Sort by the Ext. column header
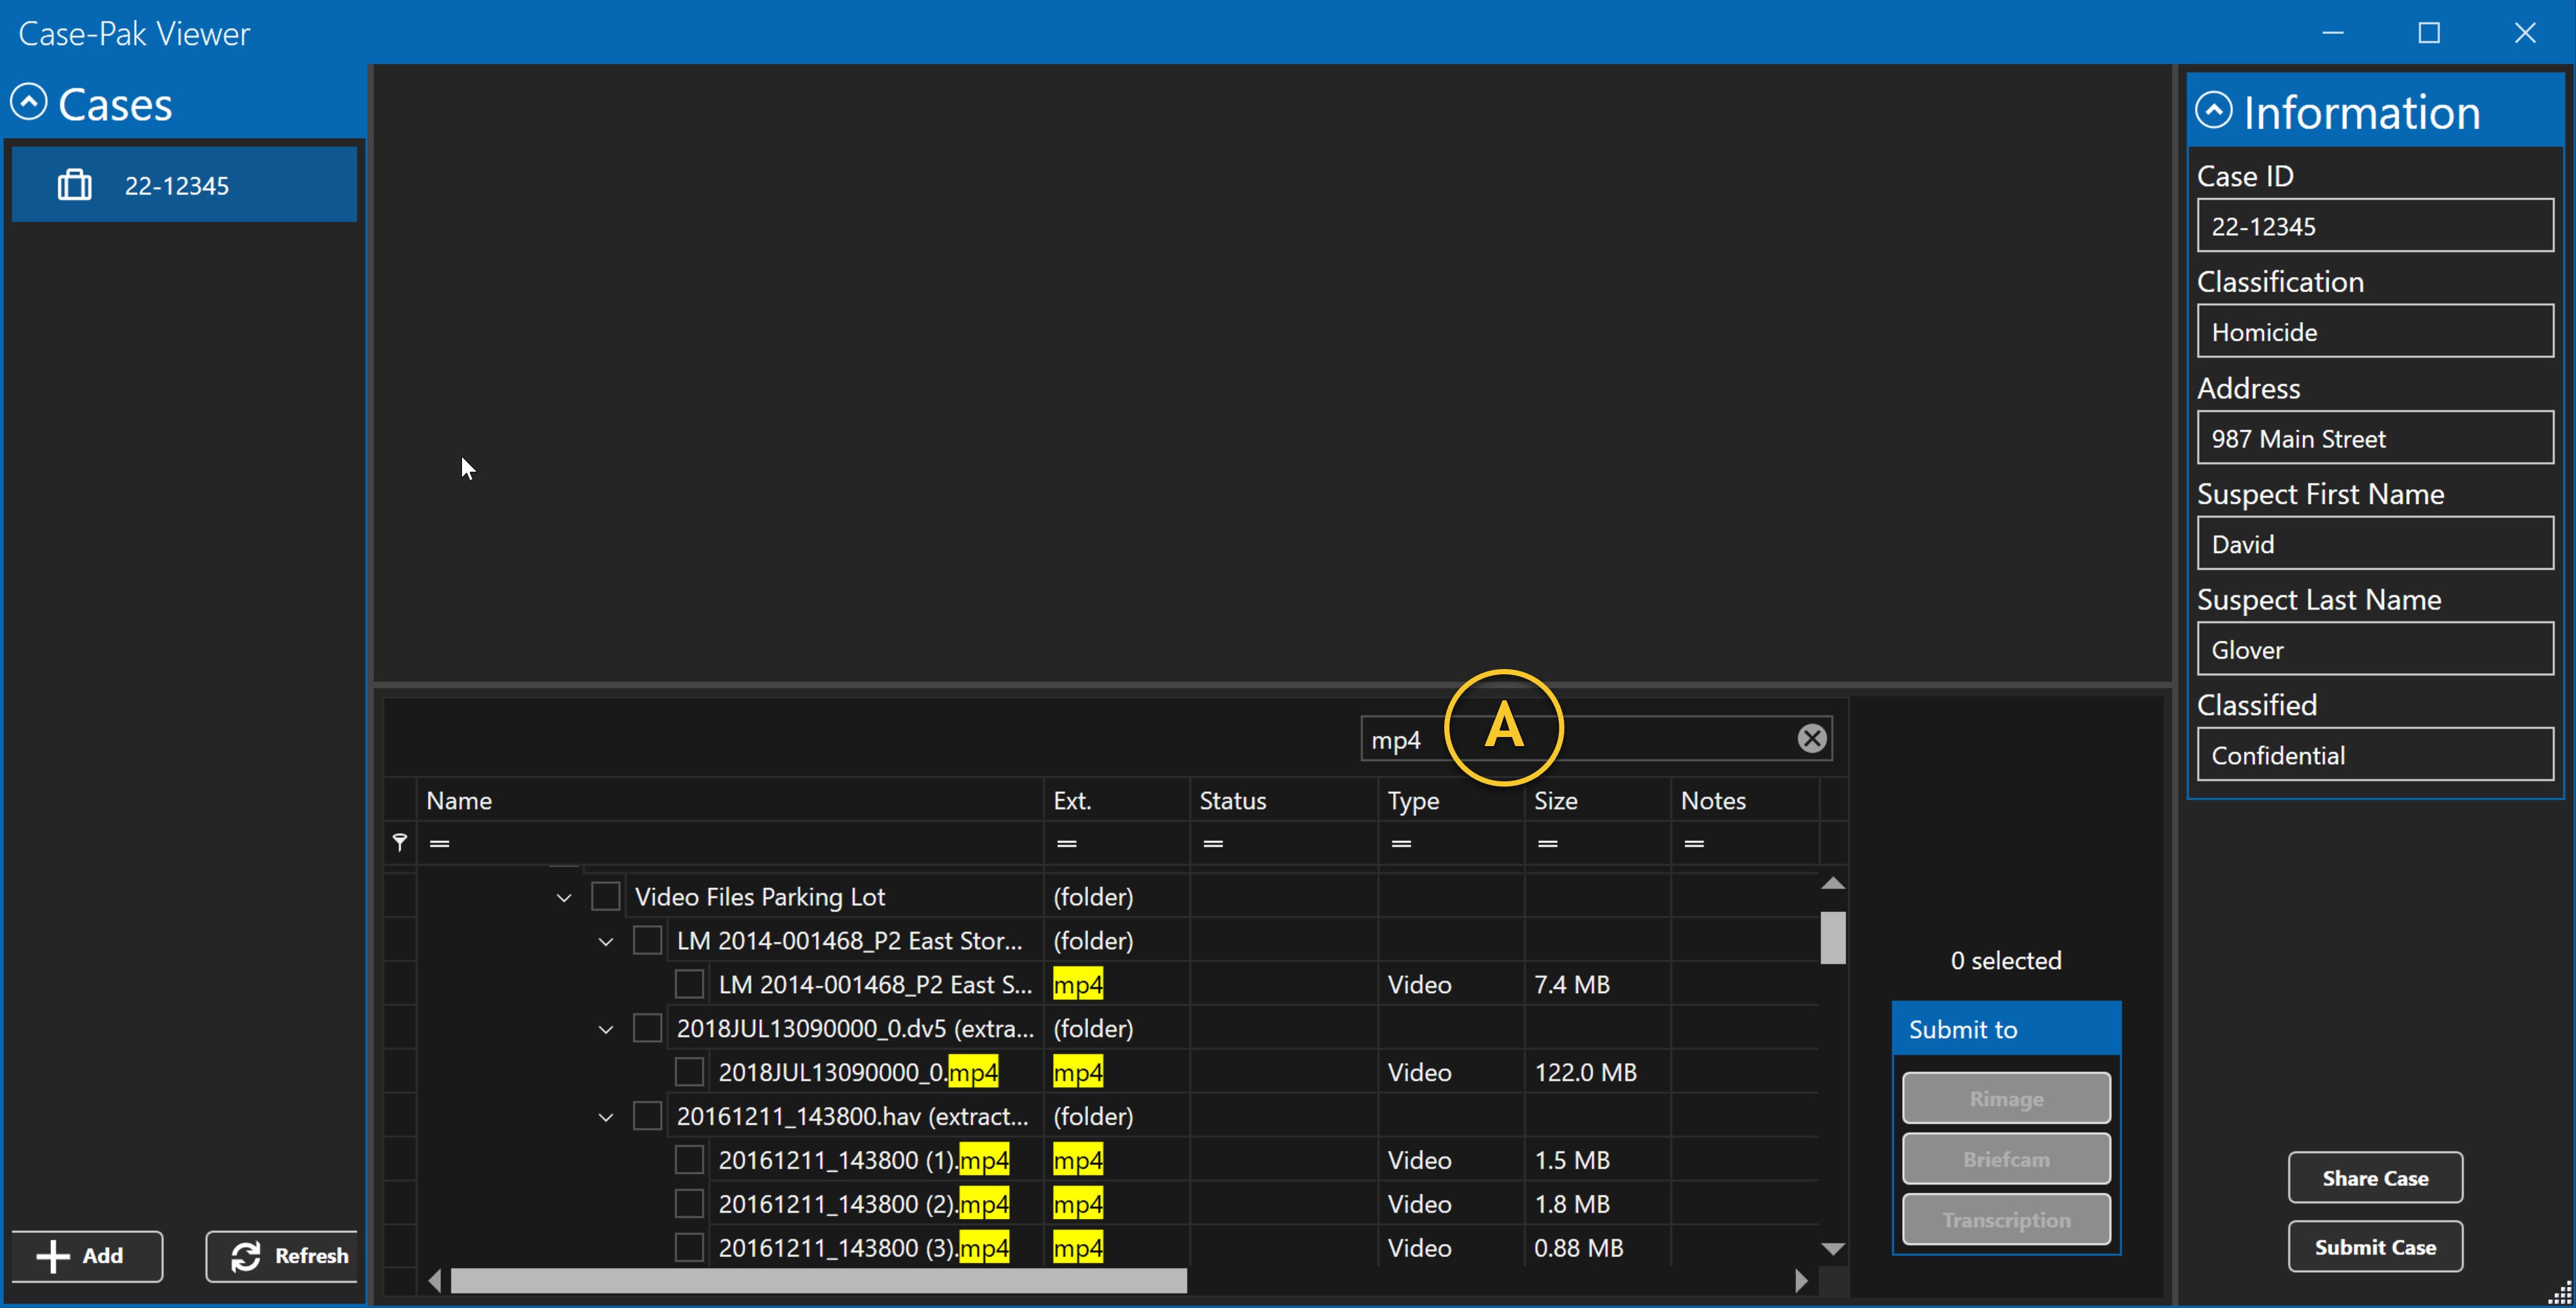 tap(1117, 800)
